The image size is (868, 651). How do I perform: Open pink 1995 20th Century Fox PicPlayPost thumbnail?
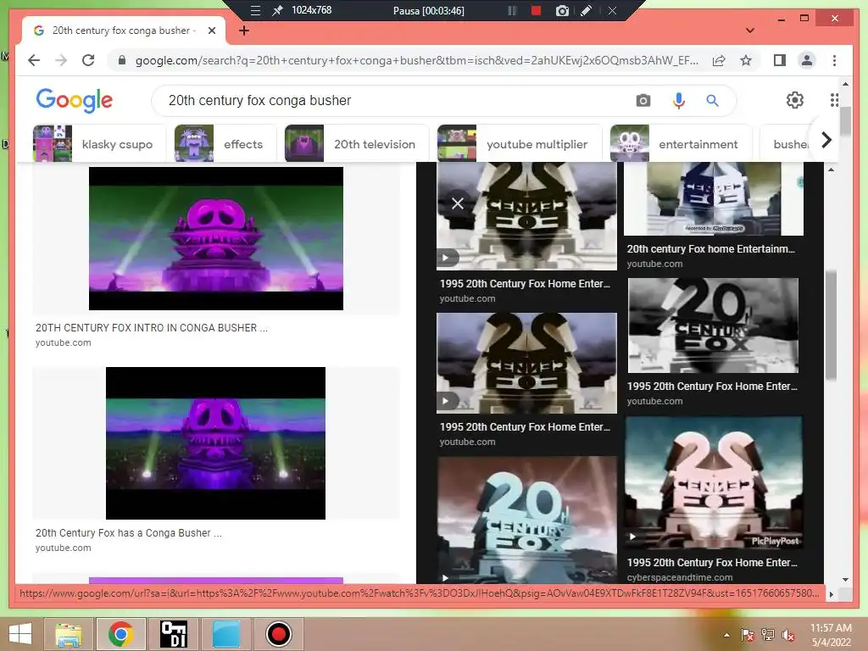pyautogui.click(x=713, y=482)
